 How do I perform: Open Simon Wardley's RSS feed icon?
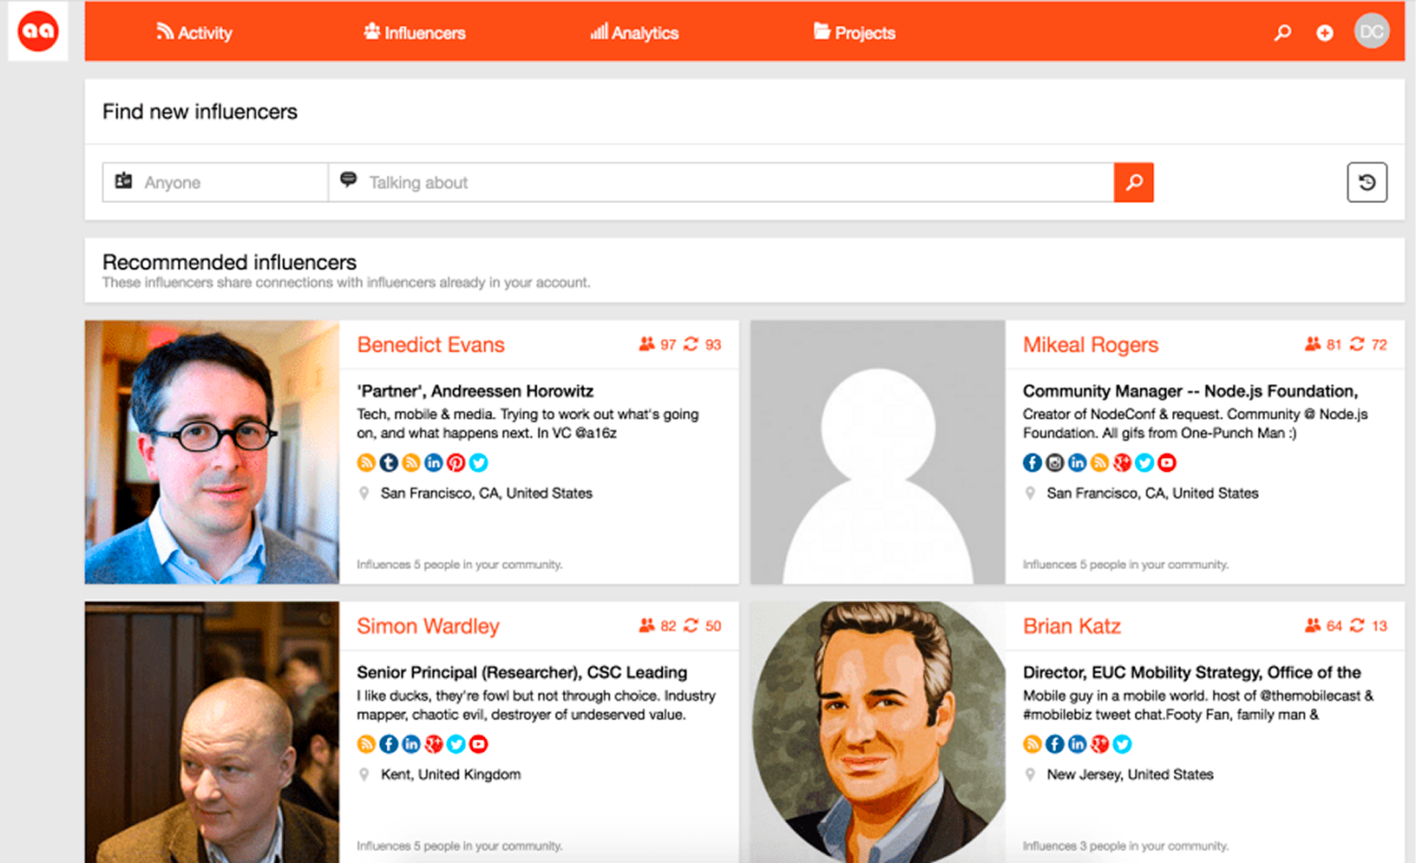[x=366, y=744]
